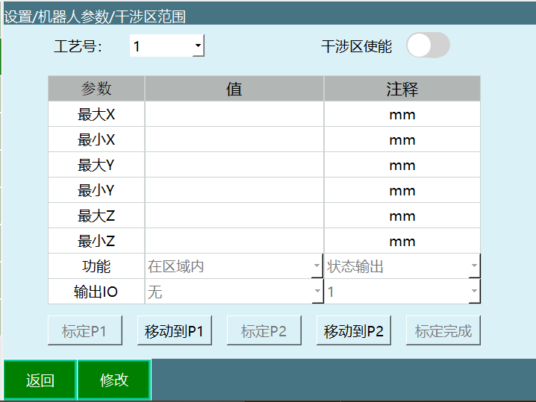
Task: Open the 工艺号 dropdown
Action: pos(167,46)
